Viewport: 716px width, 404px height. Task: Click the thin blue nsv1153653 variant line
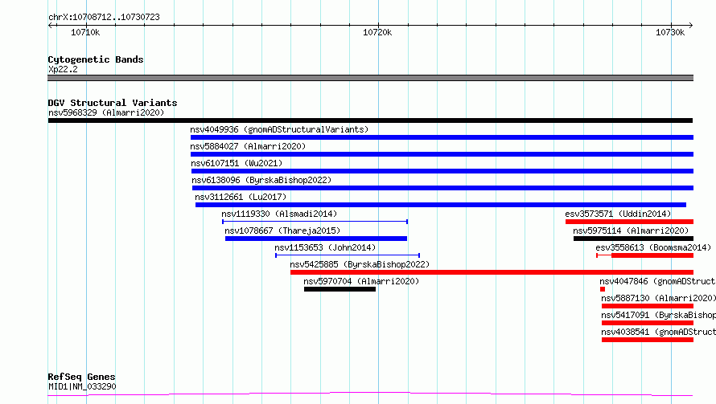[348, 255]
